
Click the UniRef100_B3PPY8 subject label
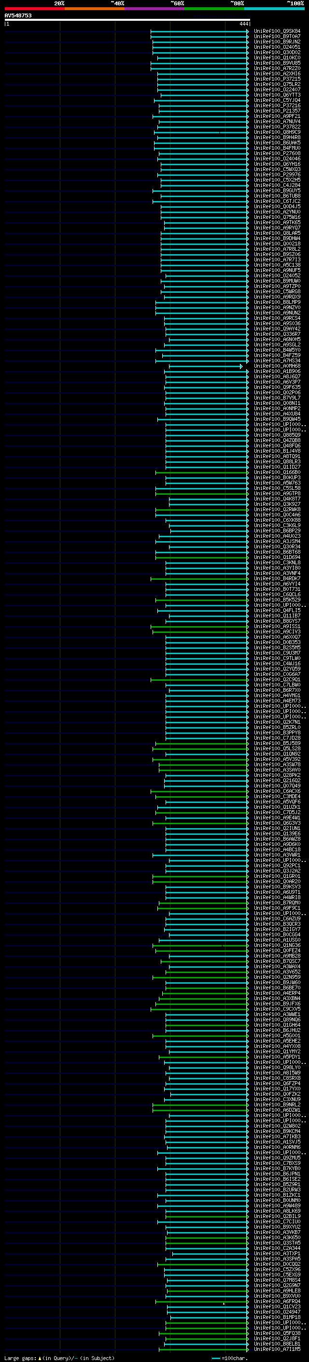click(x=277, y=733)
